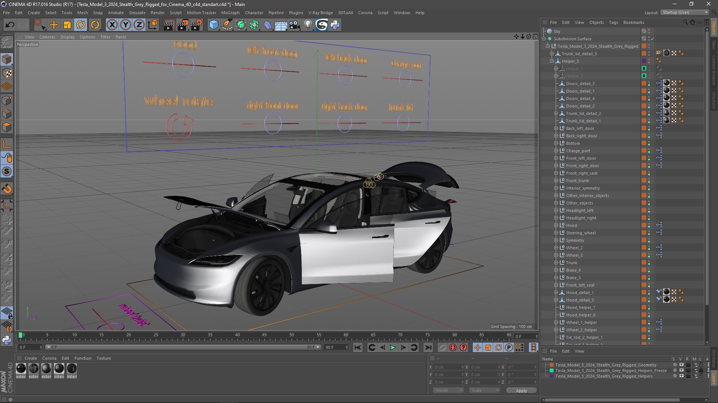Viewport: 718px width, 403px height.
Task: Open the Camera objects icon
Action: (x=295, y=25)
